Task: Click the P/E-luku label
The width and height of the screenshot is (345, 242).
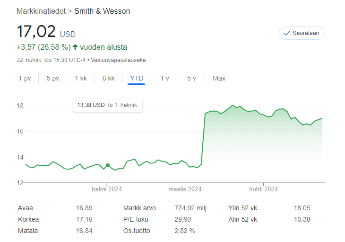Action: (x=136, y=220)
